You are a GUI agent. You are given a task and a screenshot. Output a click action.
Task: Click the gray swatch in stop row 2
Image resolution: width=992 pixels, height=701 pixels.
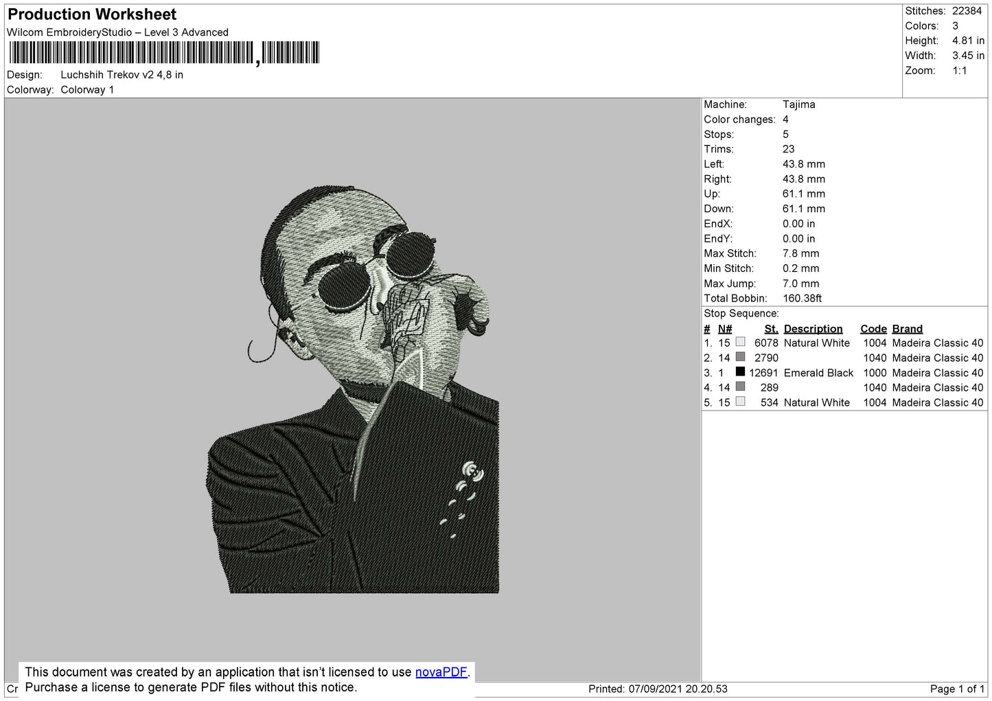coord(740,357)
